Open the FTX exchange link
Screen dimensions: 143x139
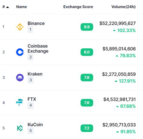pos(32,99)
